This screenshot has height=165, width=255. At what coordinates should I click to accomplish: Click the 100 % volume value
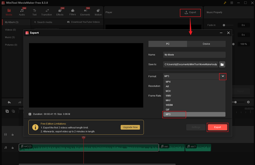(x=244, y=44)
